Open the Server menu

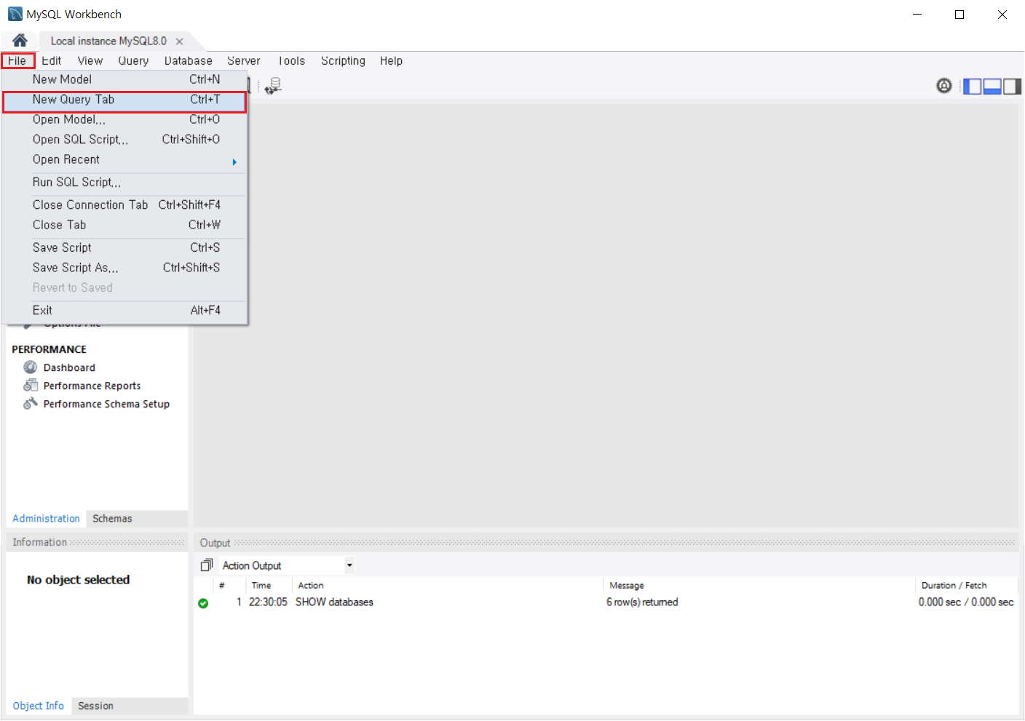click(243, 61)
